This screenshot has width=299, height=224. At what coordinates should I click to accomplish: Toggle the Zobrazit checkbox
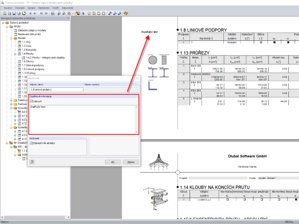(31, 101)
